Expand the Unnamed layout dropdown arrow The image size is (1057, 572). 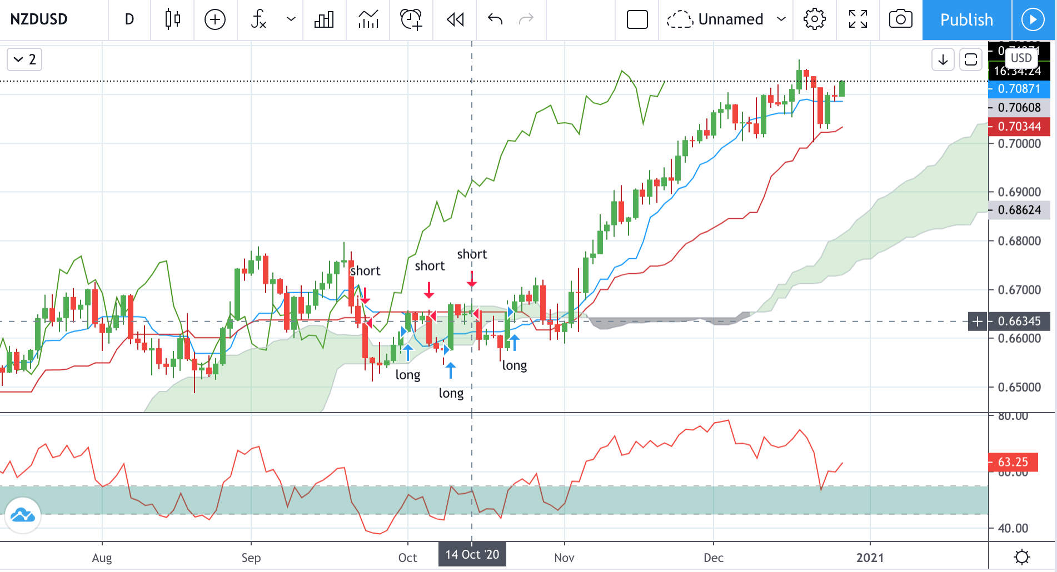(781, 19)
